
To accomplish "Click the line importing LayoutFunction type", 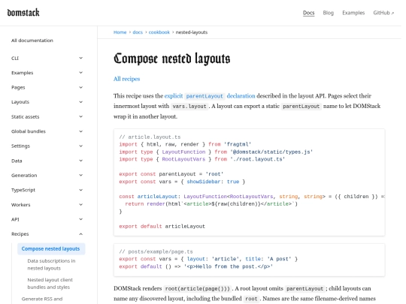I will click(216, 152).
